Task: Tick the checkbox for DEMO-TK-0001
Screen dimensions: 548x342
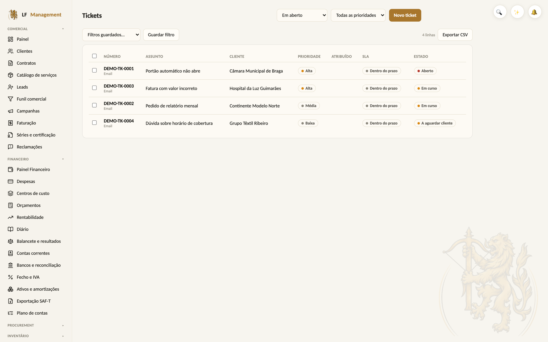Action: pos(94,70)
